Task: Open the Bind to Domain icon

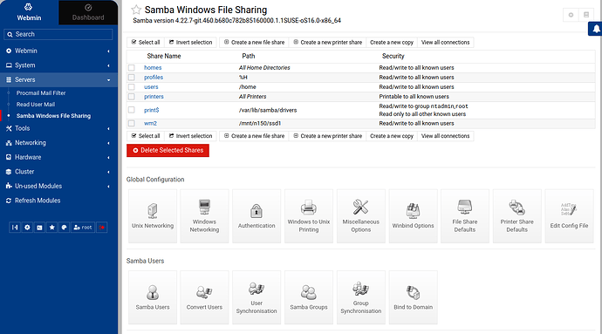Action: pyautogui.click(x=413, y=297)
